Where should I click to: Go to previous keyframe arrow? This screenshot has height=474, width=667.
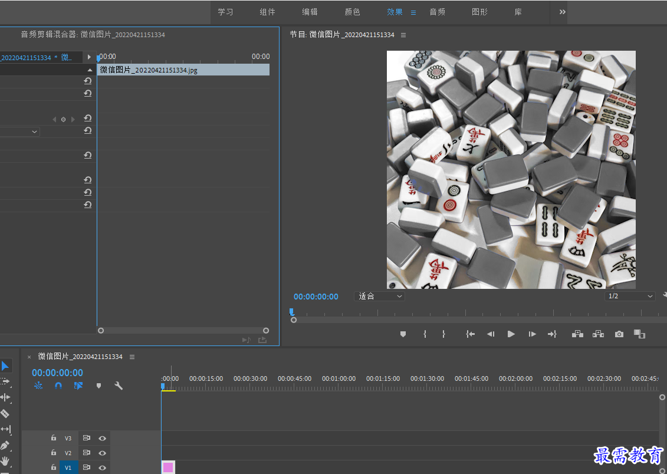pos(54,120)
